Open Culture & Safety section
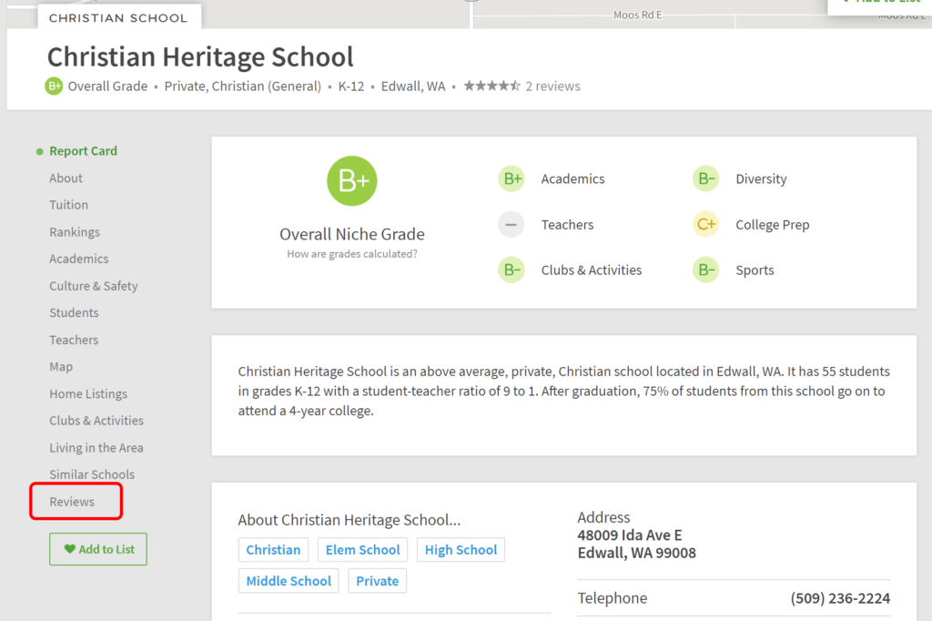The width and height of the screenshot is (932, 621). point(94,286)
